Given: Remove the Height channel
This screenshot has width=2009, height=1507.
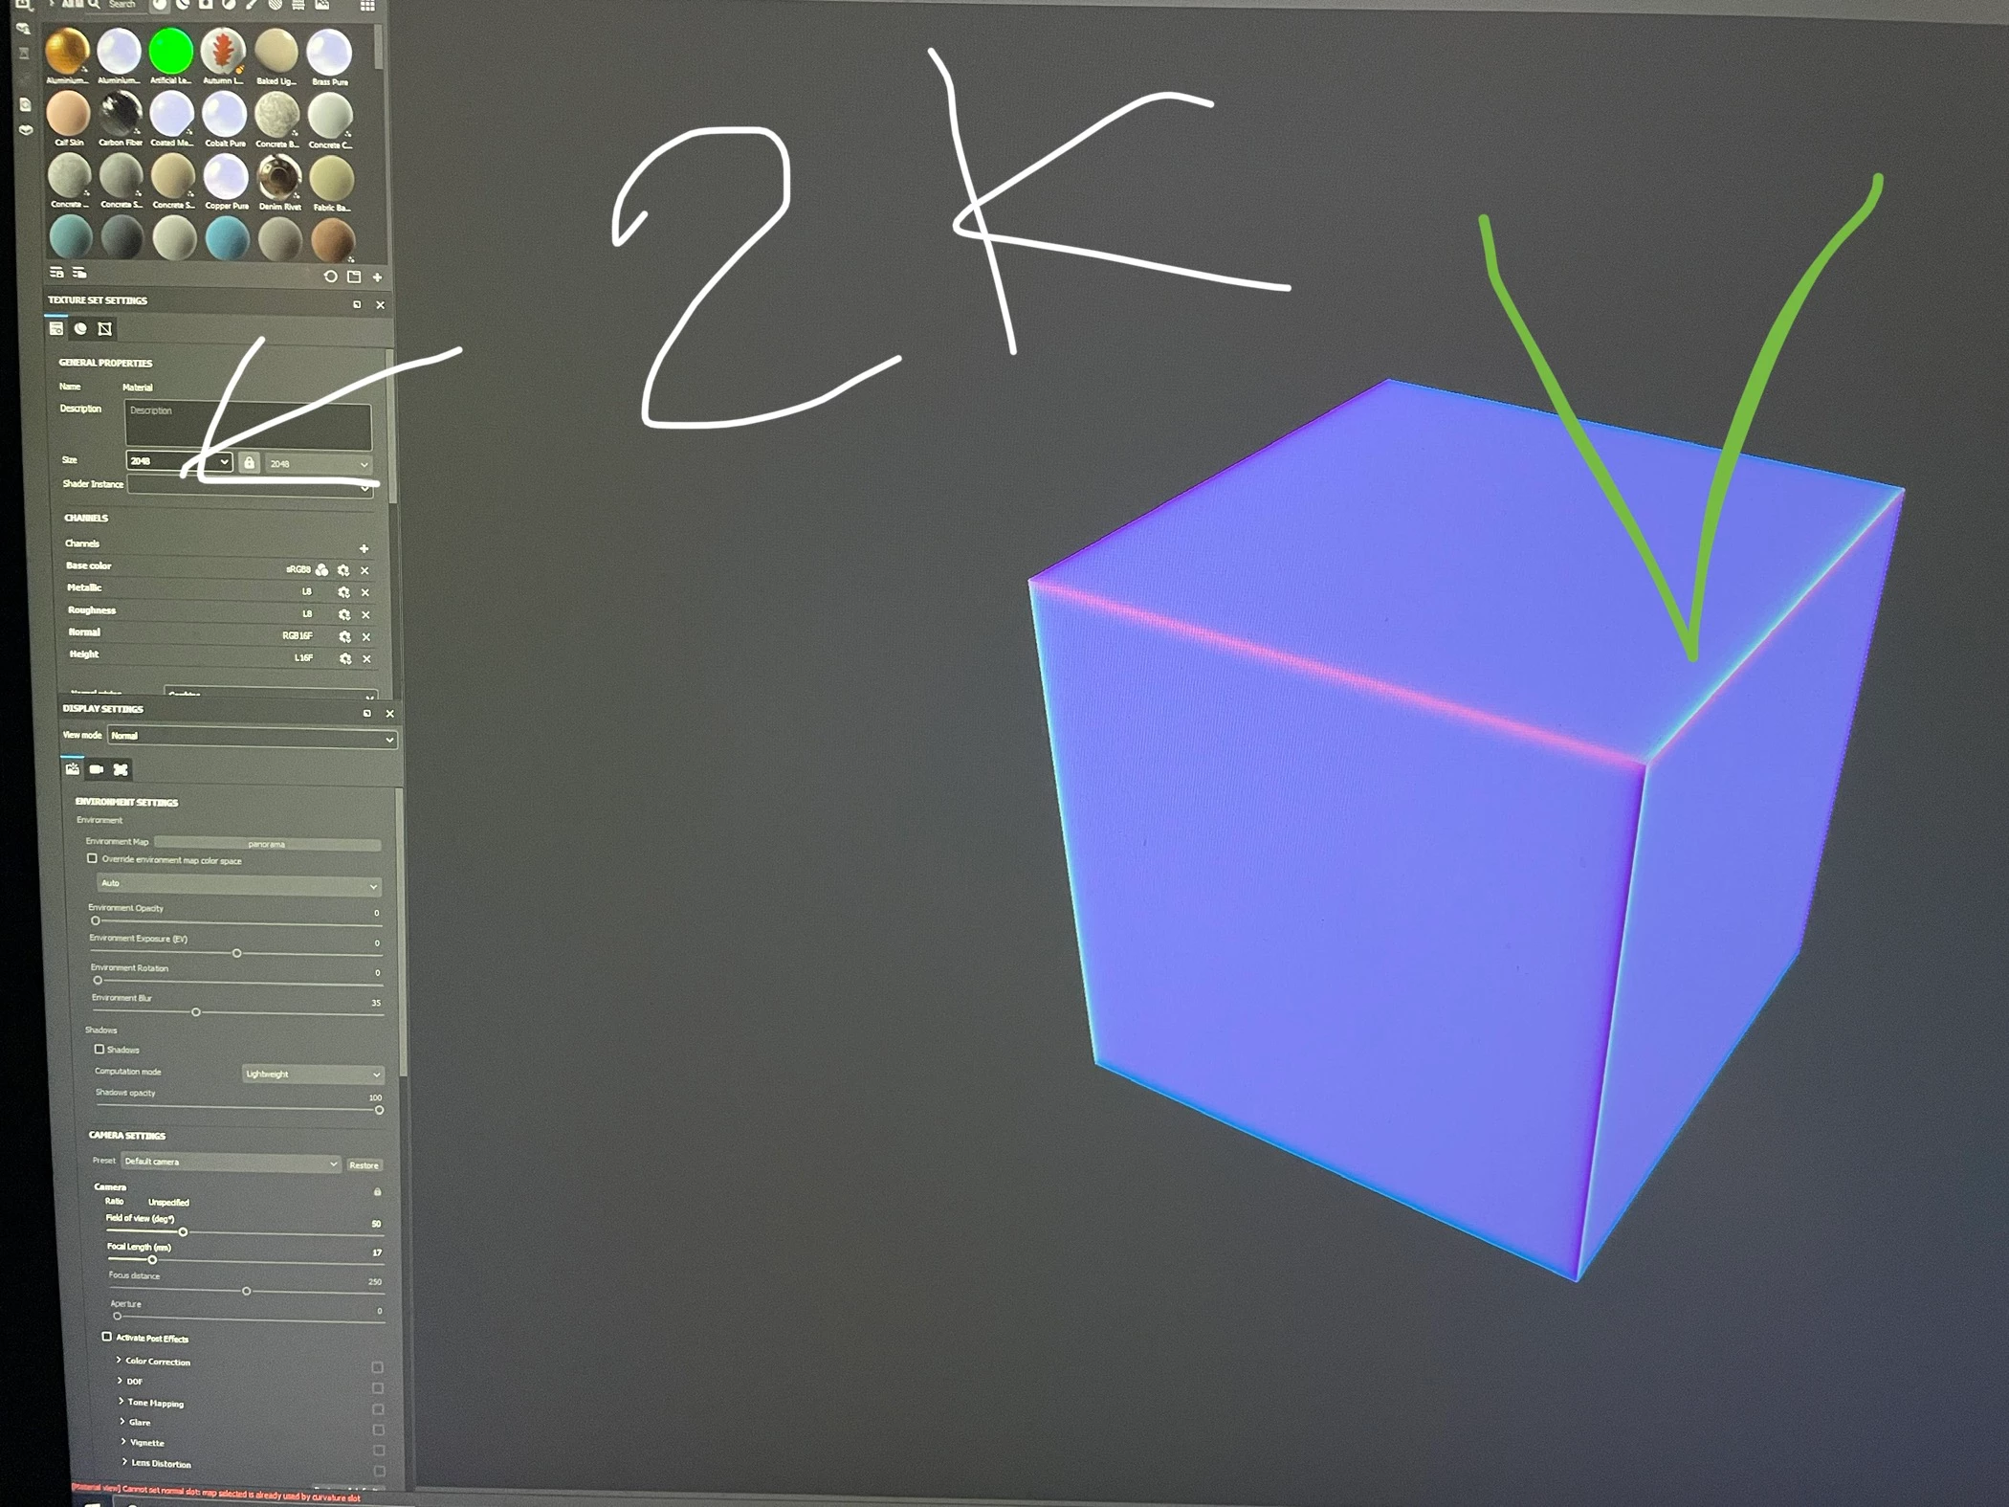Looking at the screenshot, I should point(366,659).
